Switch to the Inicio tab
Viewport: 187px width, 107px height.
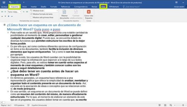[x=25, y=7]
